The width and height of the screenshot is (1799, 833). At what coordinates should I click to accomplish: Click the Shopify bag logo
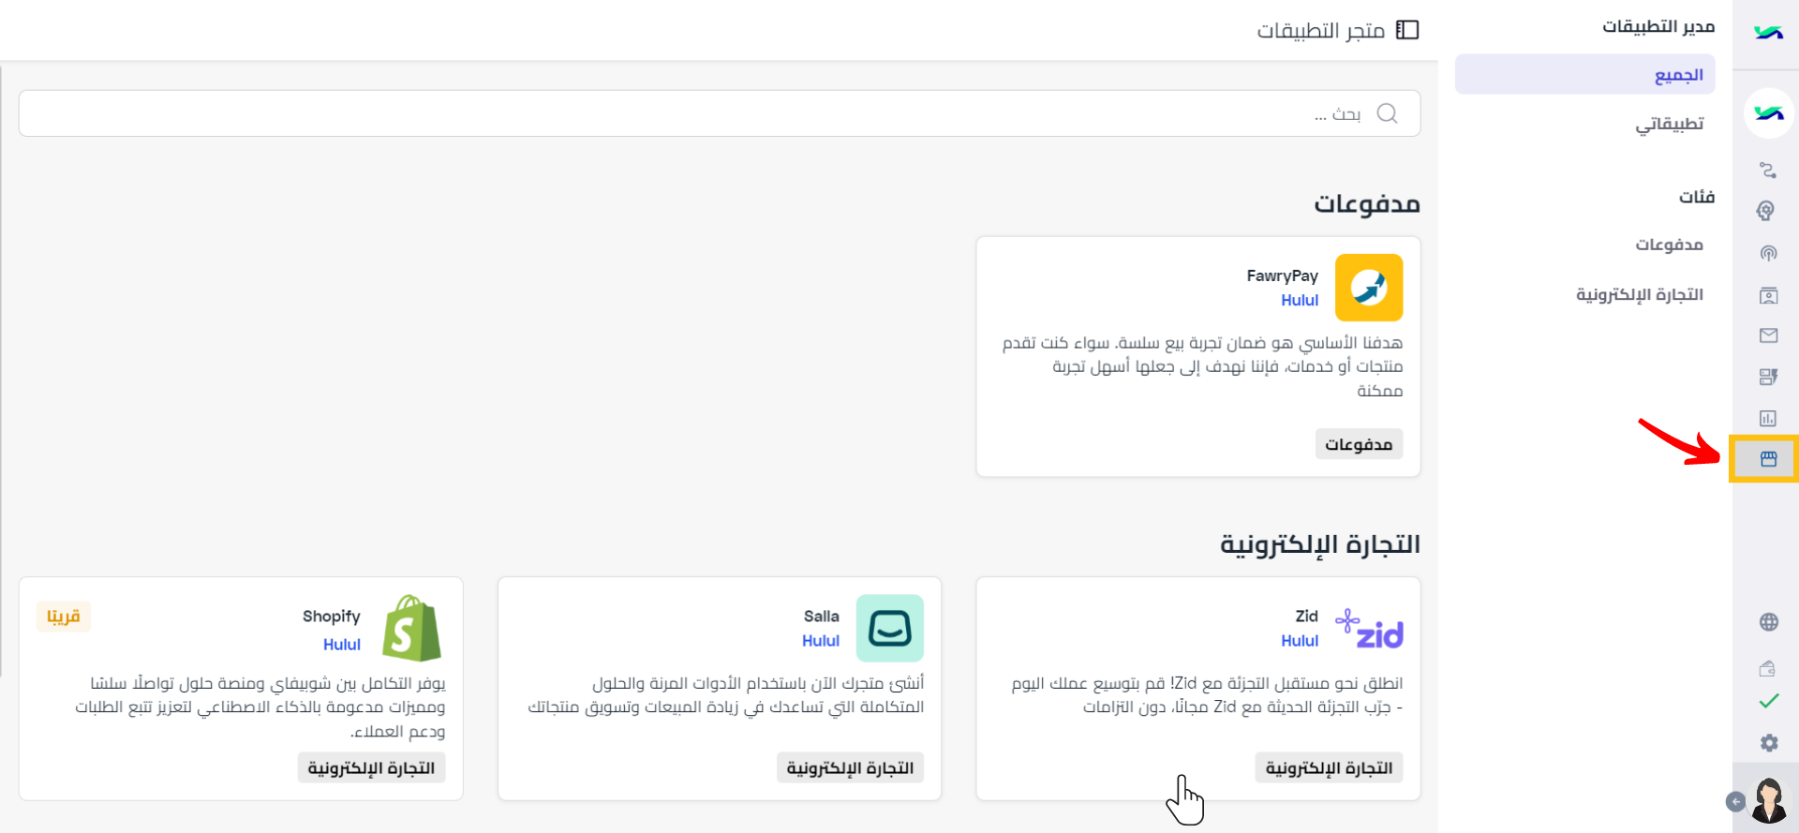(x=412, y=629)
